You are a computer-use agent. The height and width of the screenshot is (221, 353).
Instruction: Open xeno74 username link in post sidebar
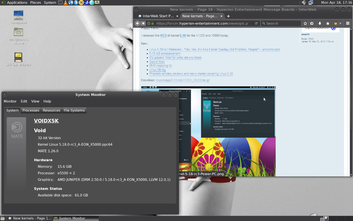(x=305, y=35)
